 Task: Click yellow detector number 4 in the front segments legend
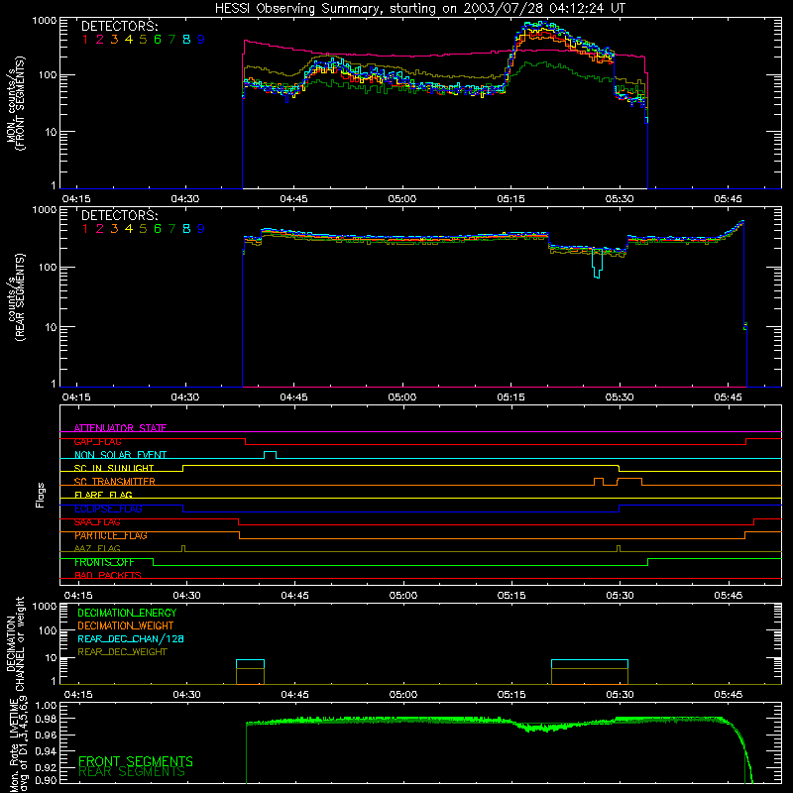129,40
